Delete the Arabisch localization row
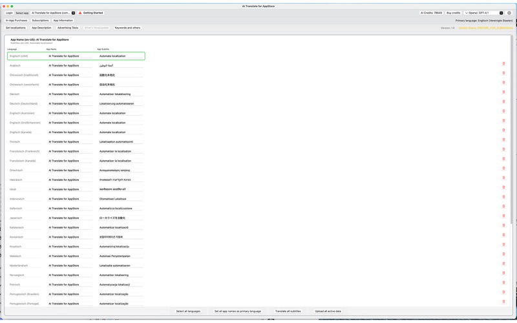 coord(503,63)
